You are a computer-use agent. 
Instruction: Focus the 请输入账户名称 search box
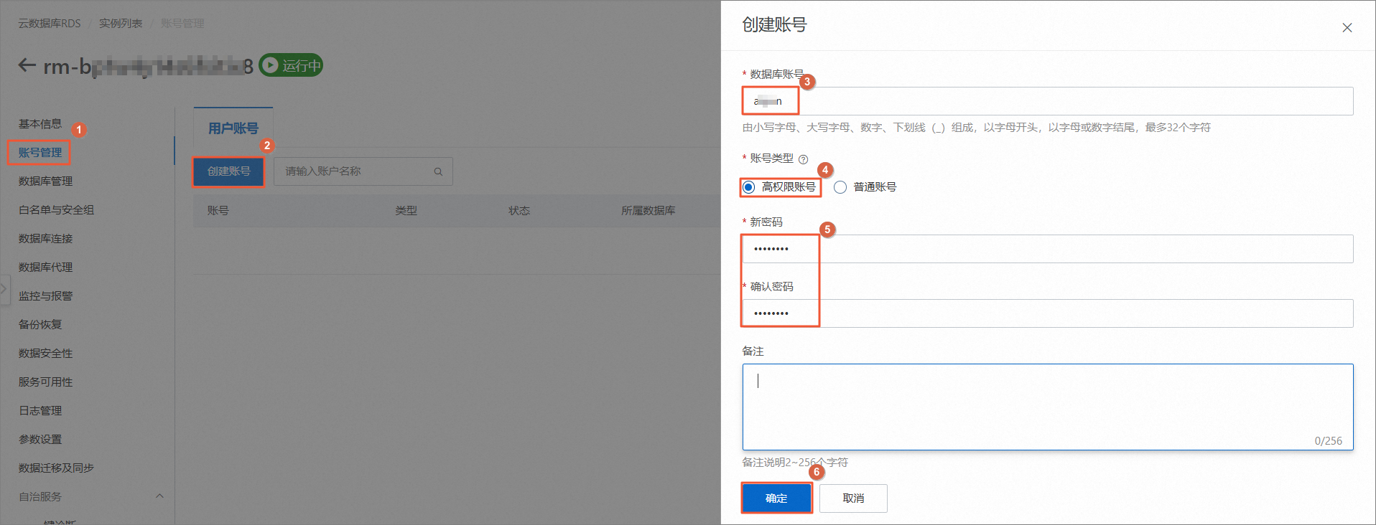click(363, 171)
